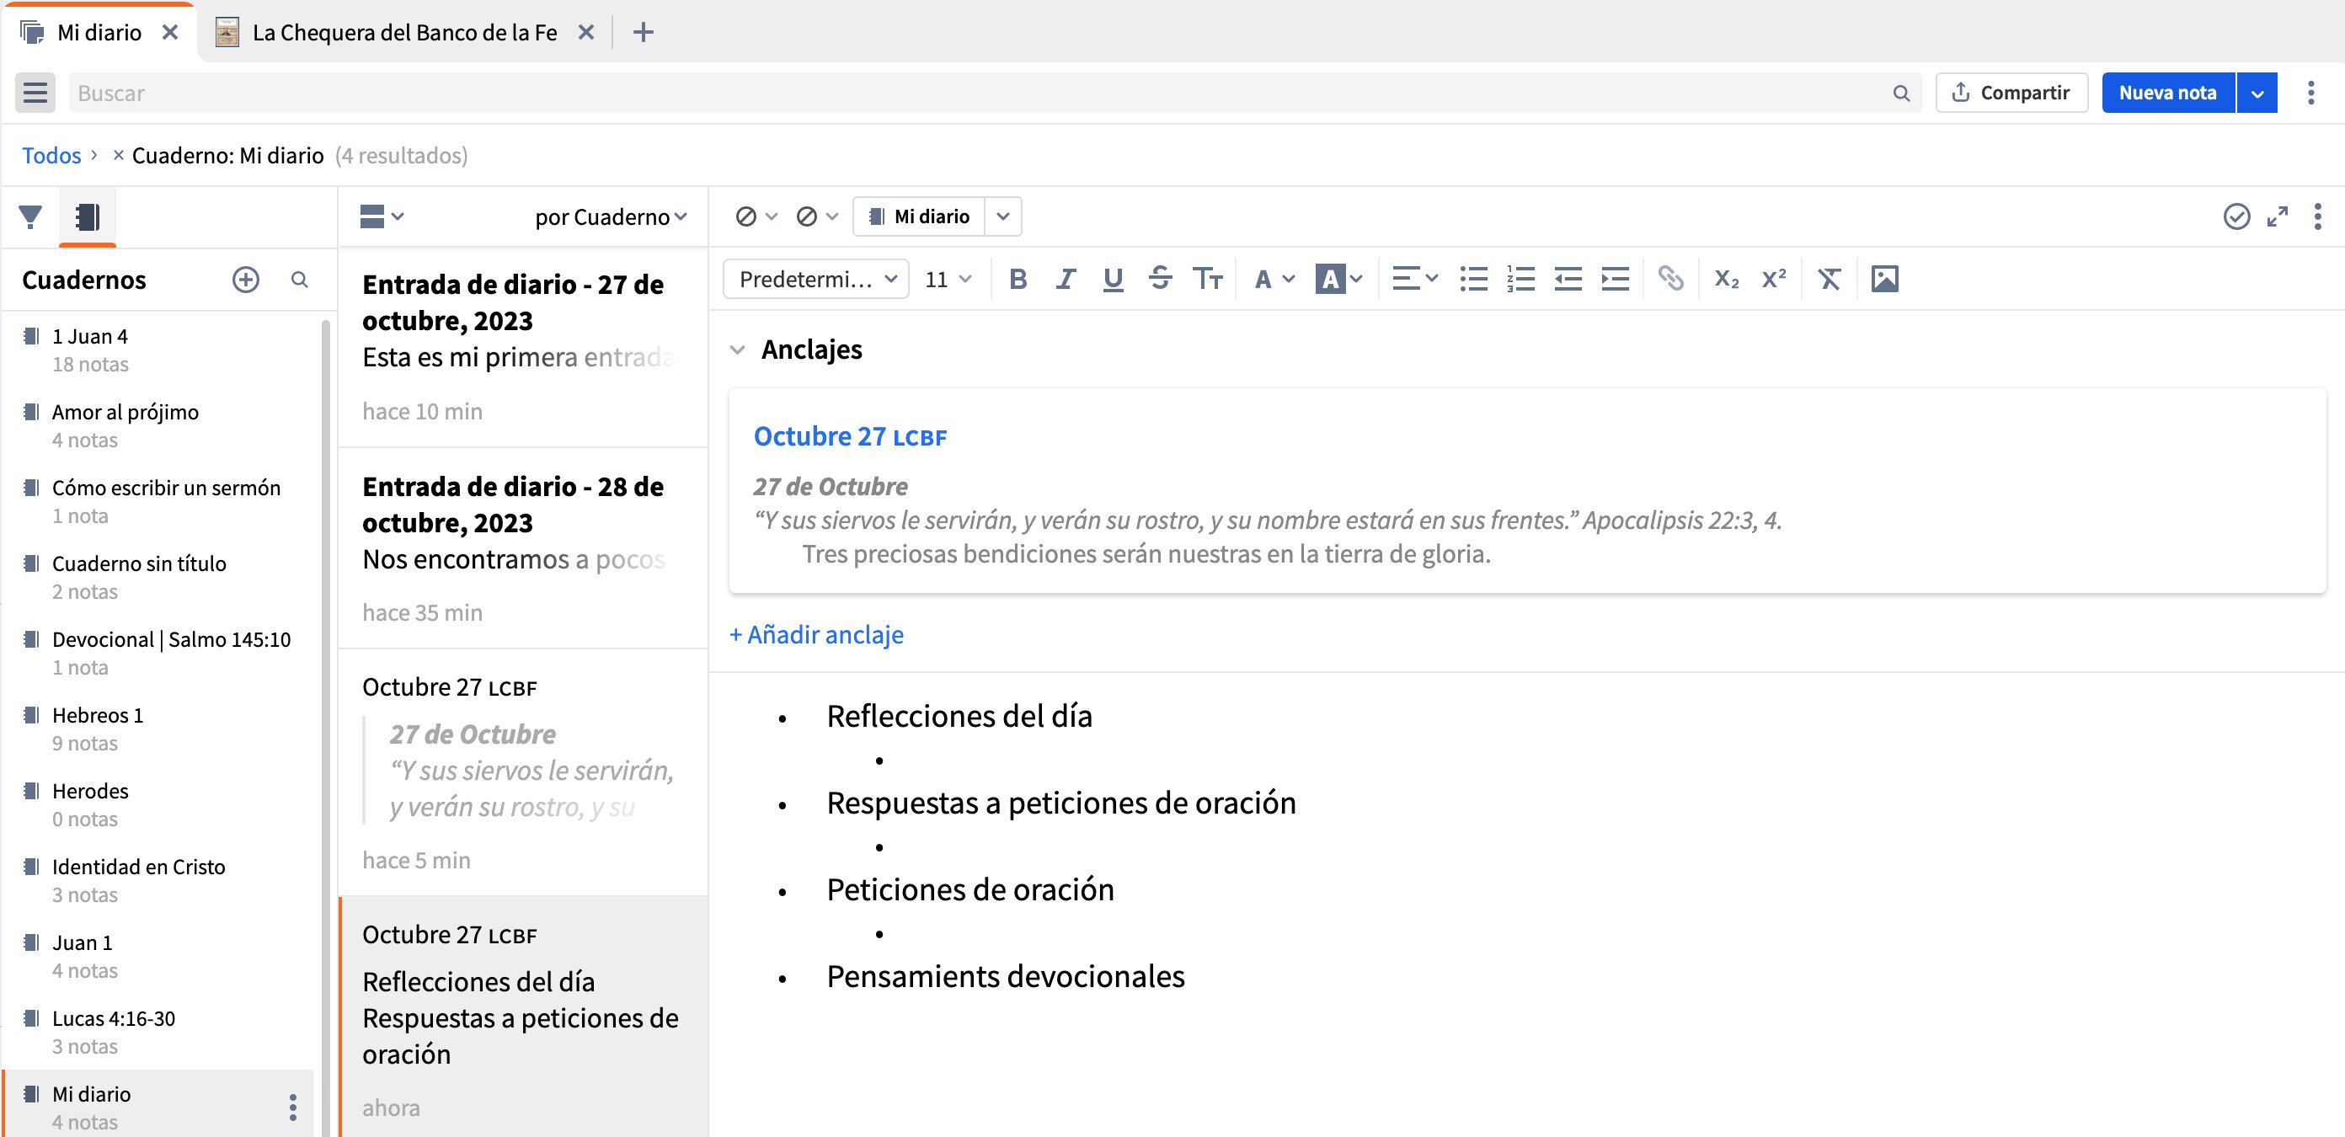Click Añadir anclaje link

tap(816, 634)
